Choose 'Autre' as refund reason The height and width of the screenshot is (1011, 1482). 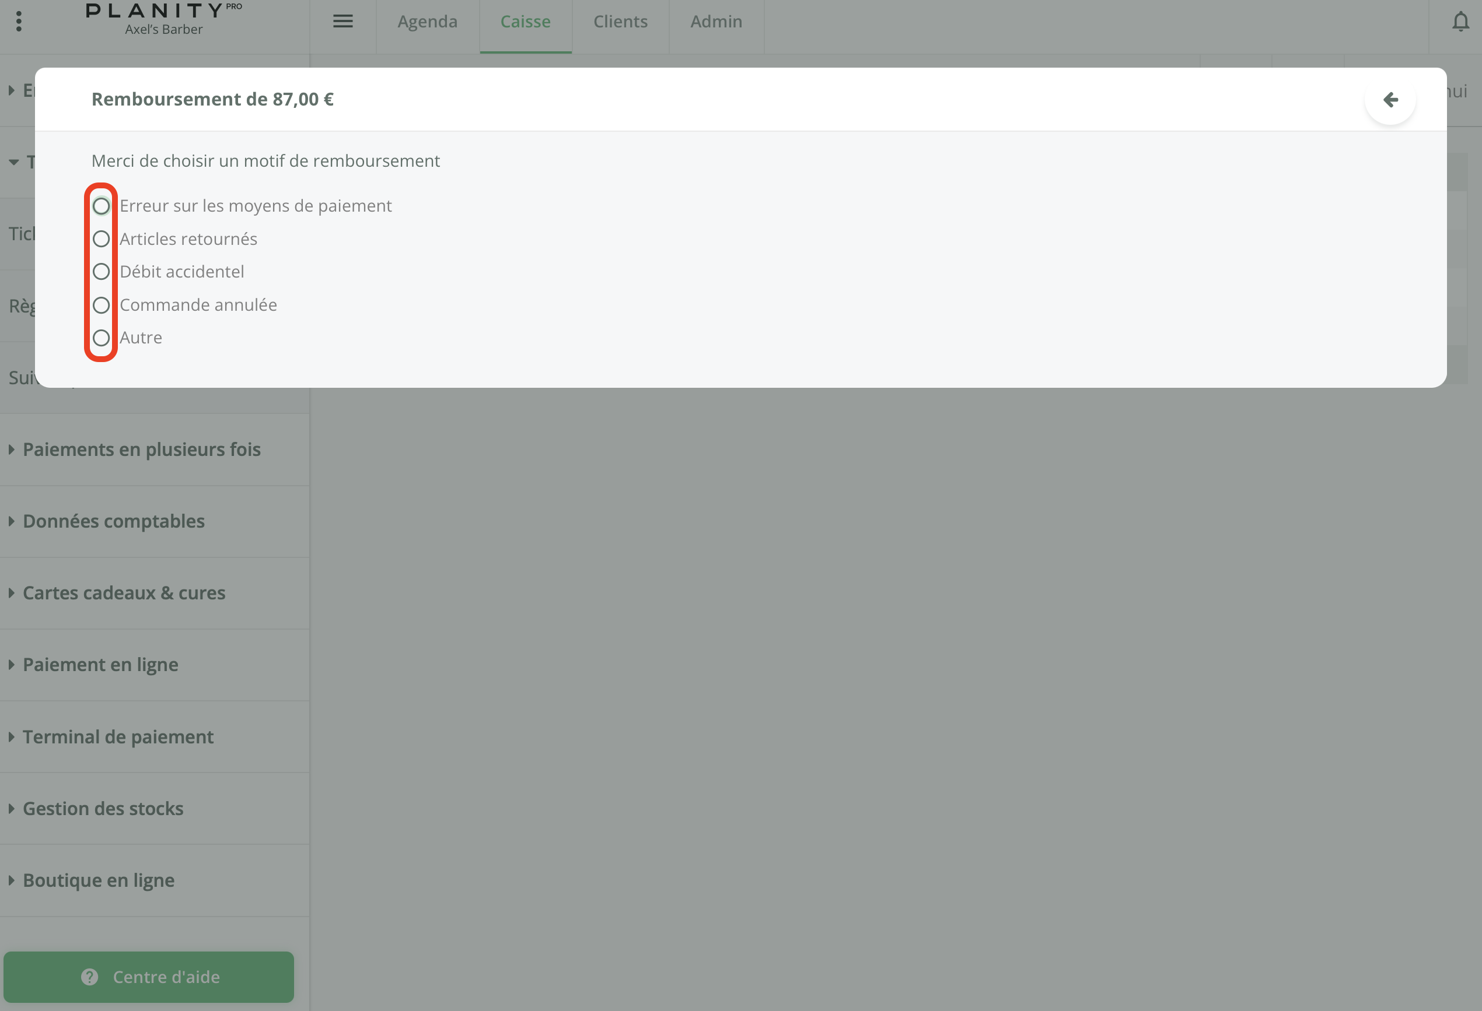(x=102, y=338)
